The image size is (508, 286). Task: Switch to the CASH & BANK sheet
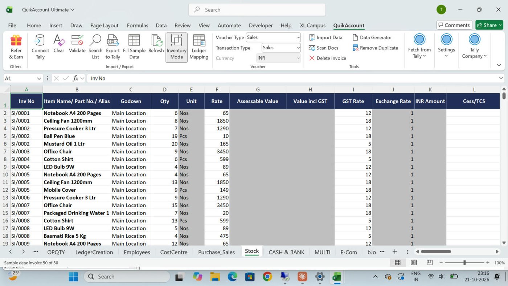[286, 252]
